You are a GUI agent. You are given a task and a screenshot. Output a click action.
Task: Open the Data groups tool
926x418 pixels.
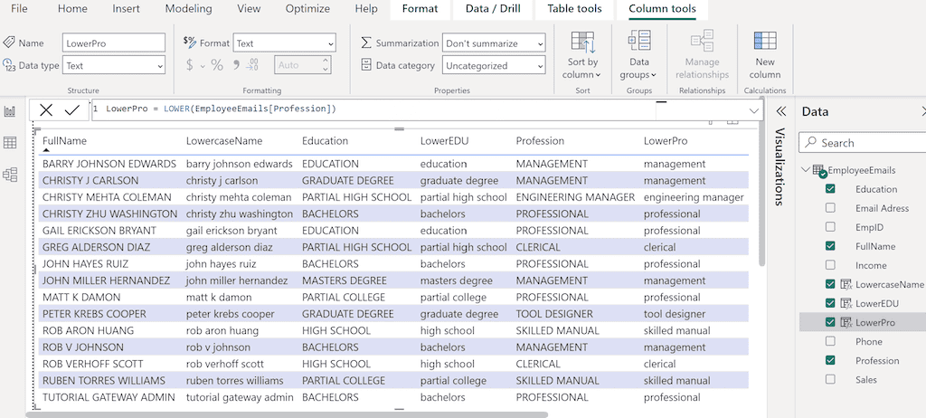[x=638, y=43]
